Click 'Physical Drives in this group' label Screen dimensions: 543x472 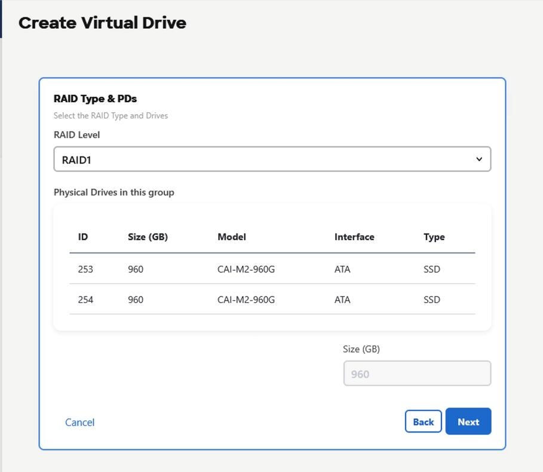click(114, 192)
